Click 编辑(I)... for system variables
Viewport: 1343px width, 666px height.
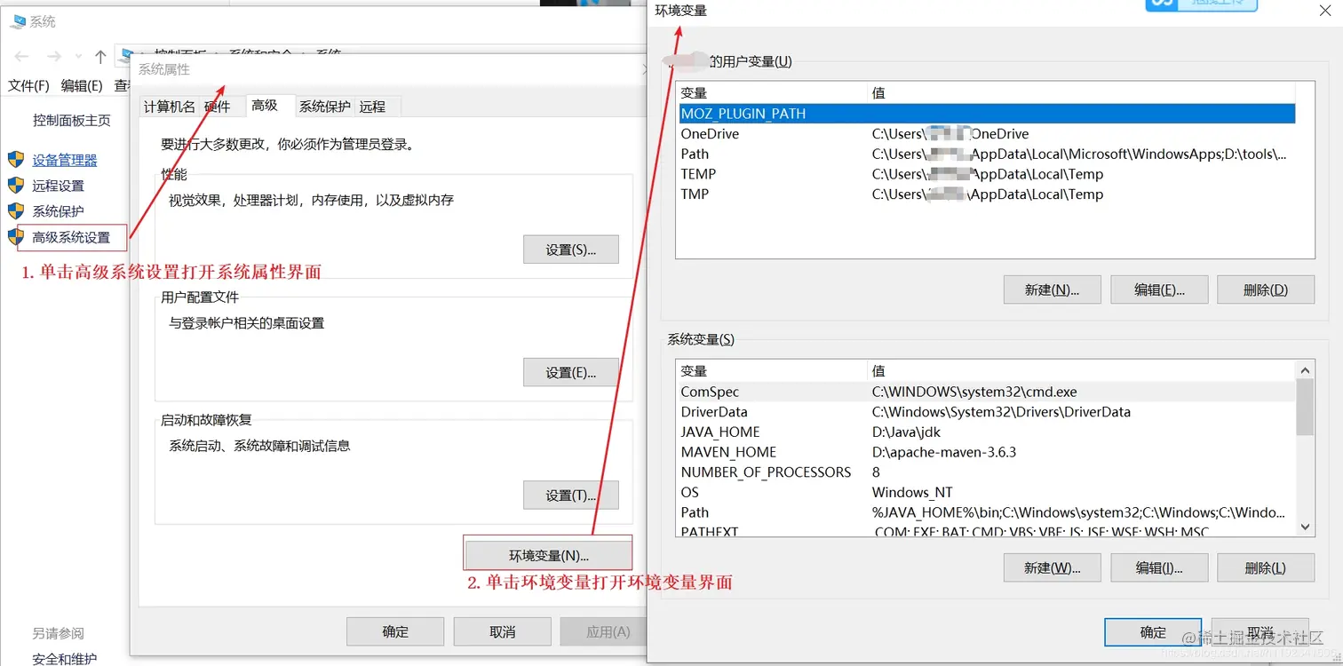1159,568
